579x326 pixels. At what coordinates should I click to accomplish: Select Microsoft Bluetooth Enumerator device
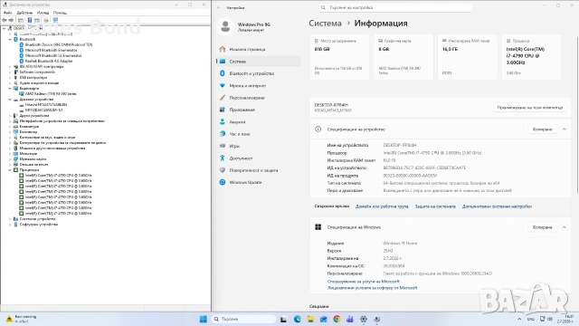click(x=51, y=50)
